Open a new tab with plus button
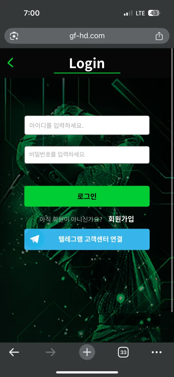This screenshot has width=174, height=377. coord(87,352)
